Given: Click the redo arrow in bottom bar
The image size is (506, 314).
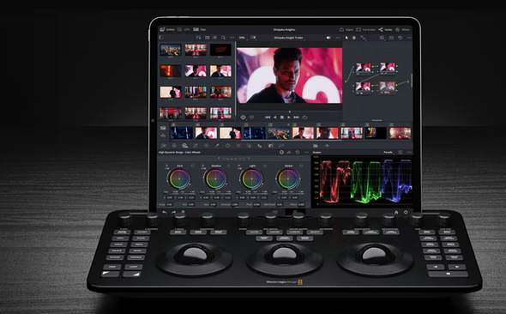Looking at the screenshot, I should coord(173,213).
